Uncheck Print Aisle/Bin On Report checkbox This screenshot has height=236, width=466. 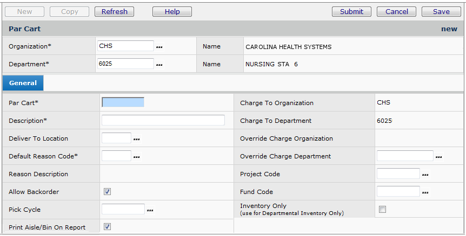click(107, 227)
